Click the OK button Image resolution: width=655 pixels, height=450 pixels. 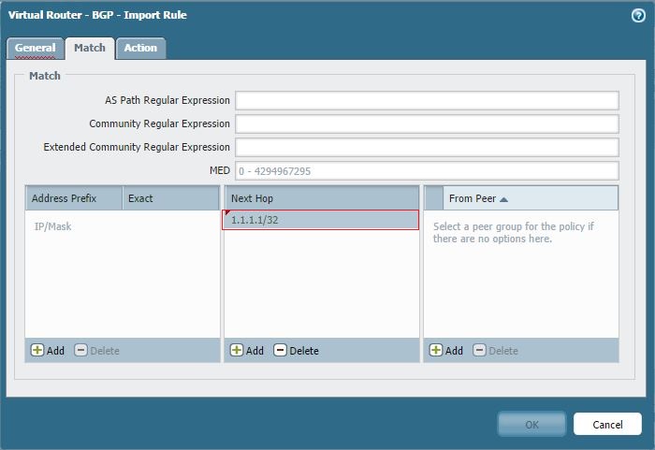point(531,424)
